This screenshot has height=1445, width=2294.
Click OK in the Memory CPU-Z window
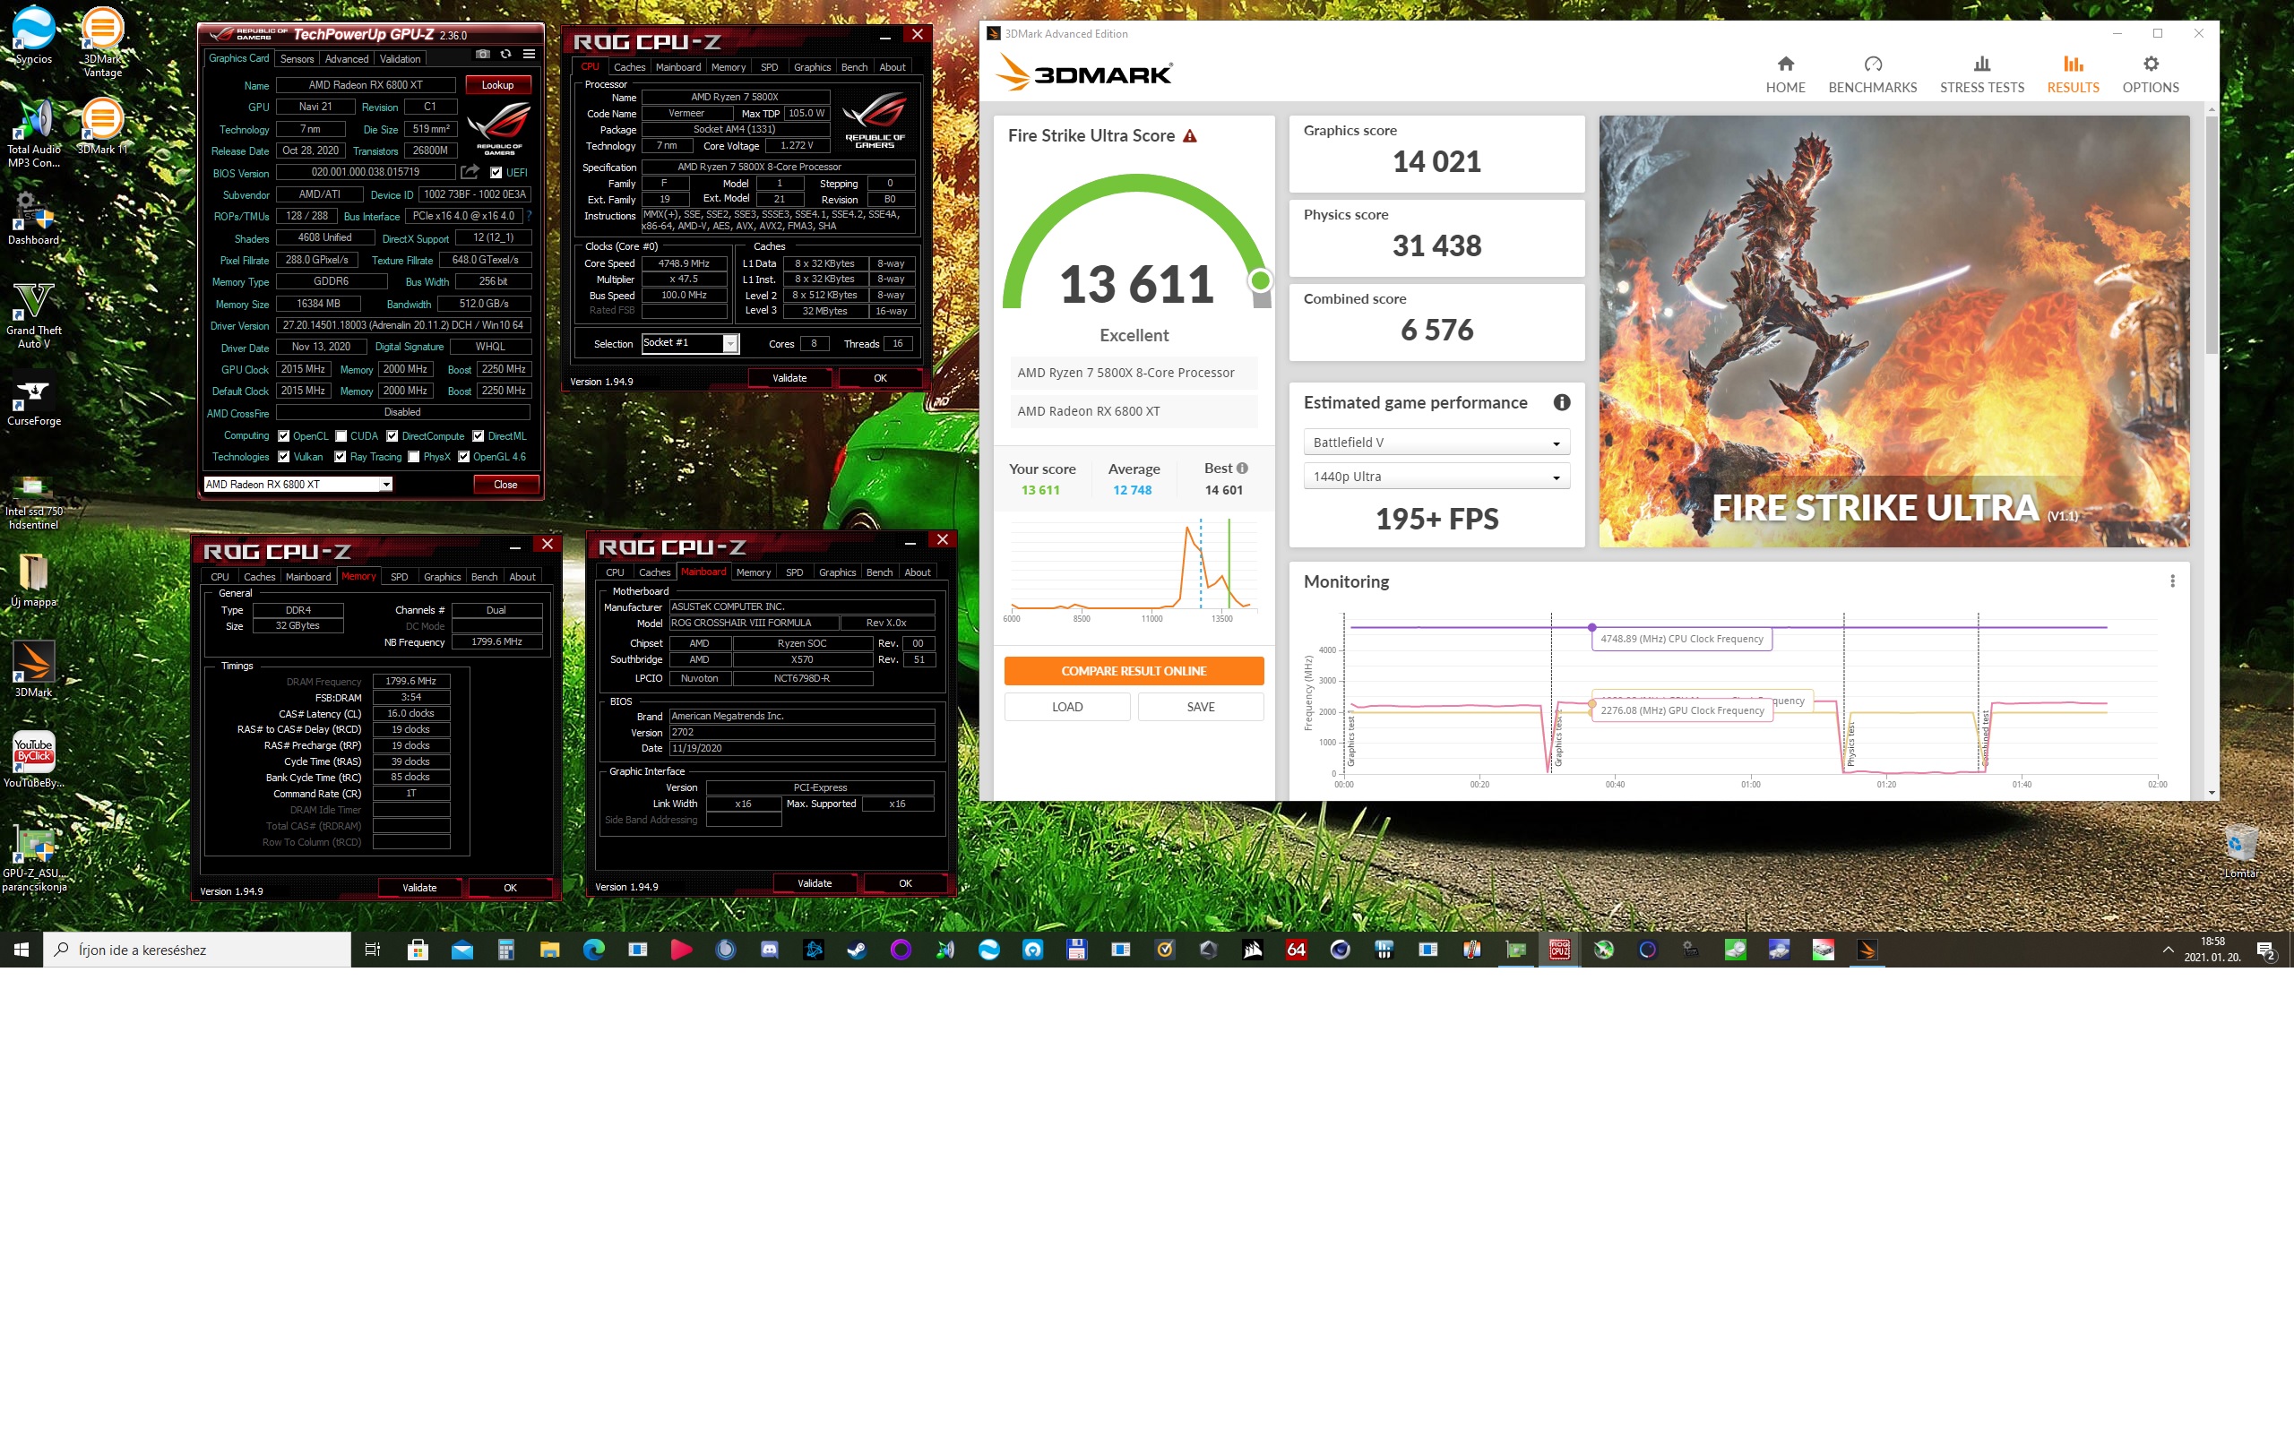coord(510,888)
